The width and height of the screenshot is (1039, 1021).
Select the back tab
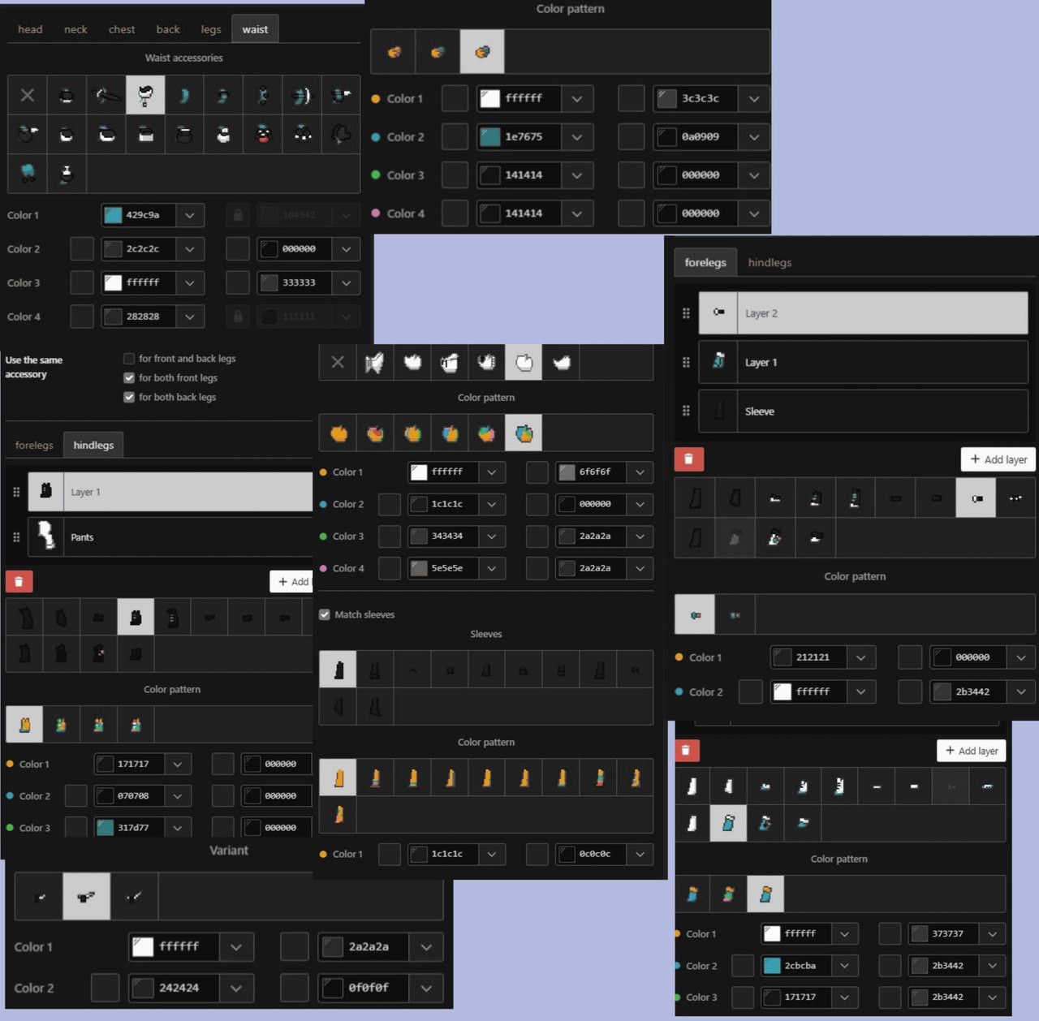[x=168, y=29]
